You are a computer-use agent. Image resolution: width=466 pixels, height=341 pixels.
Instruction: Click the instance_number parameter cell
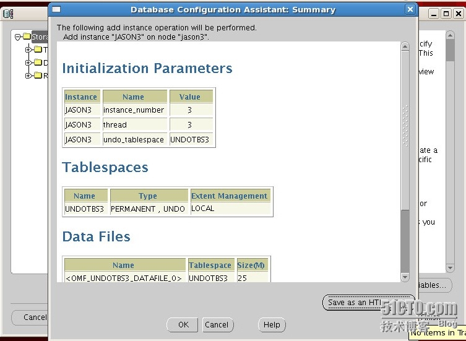(134, 110)
